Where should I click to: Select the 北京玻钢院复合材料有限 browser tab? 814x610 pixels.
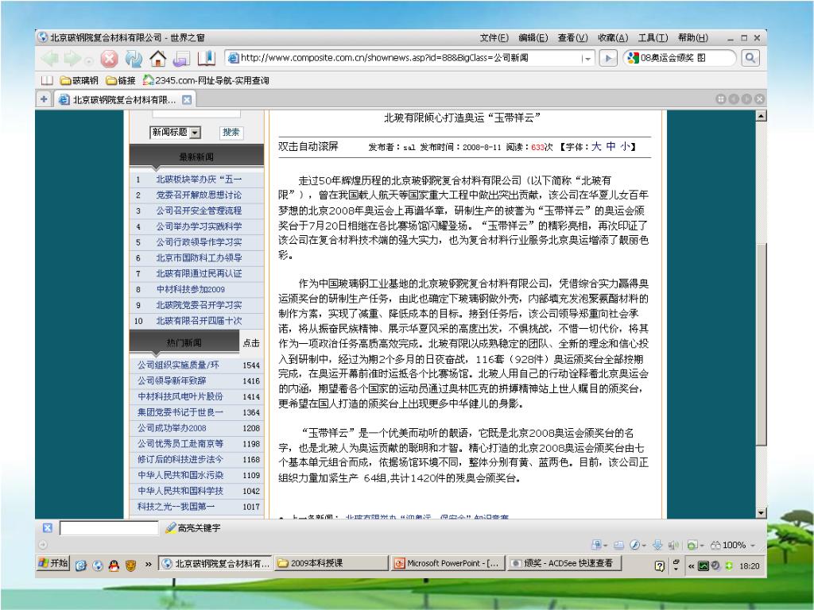[x=123, y=99]
